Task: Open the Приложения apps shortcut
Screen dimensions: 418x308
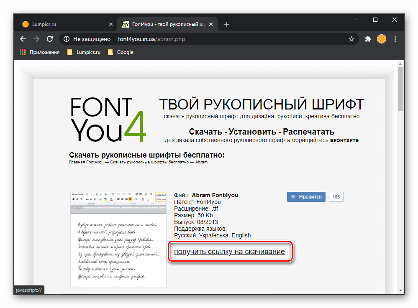Action: point(39,52)
